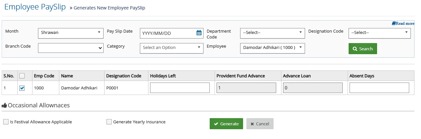Open the Month dropdown showing Shrawan

pyautogui.click(x=70, y=33)
